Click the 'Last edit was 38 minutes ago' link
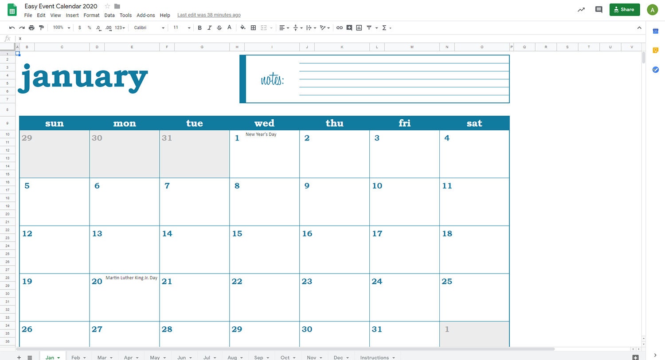 pyautogui.click(x=209, y=15)
